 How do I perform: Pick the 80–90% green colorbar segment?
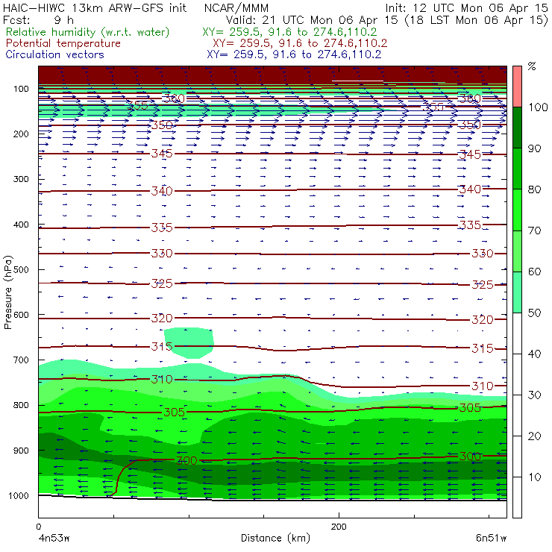click(517, 169)
